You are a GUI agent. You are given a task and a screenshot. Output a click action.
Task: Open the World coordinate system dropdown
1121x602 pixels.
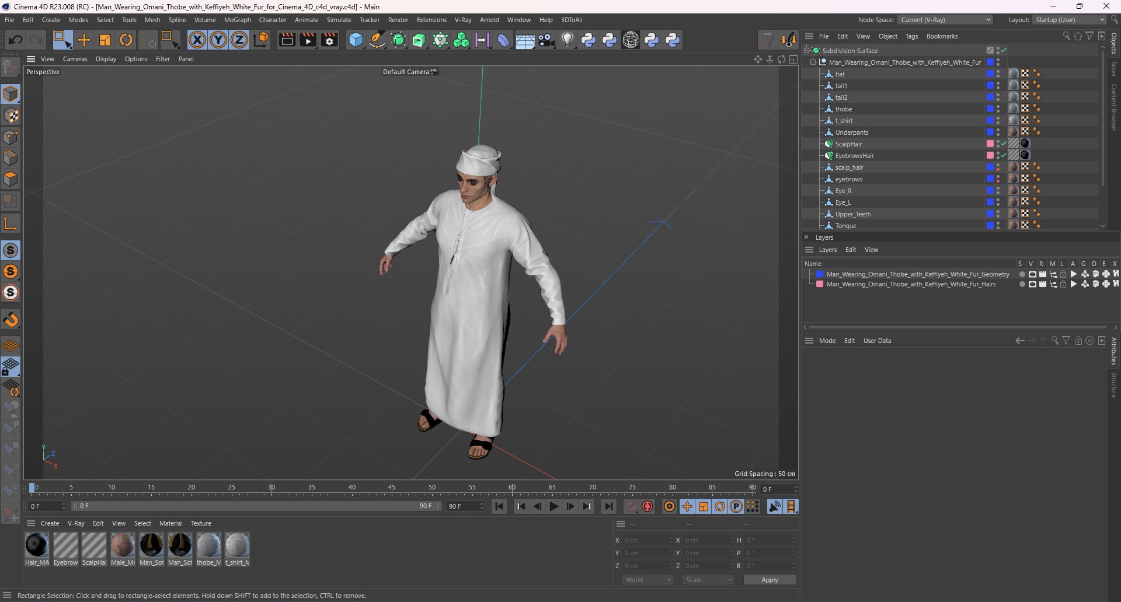pos(647,580)
